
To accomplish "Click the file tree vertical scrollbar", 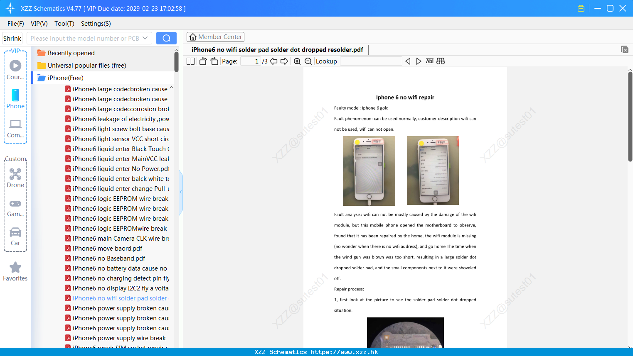I will [176, 61].
